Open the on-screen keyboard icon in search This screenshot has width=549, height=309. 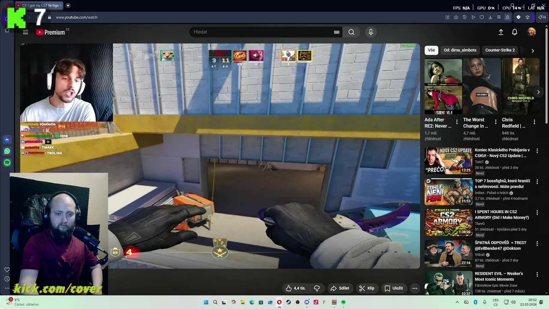(337, 32)
